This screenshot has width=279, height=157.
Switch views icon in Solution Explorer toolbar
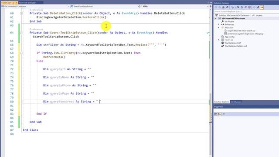227,7
